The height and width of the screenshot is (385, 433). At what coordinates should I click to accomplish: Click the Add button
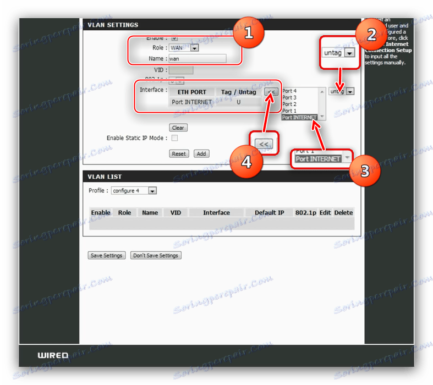[201, 153]
